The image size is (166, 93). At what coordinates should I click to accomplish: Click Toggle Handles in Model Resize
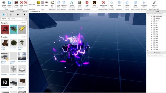point(16,4)
